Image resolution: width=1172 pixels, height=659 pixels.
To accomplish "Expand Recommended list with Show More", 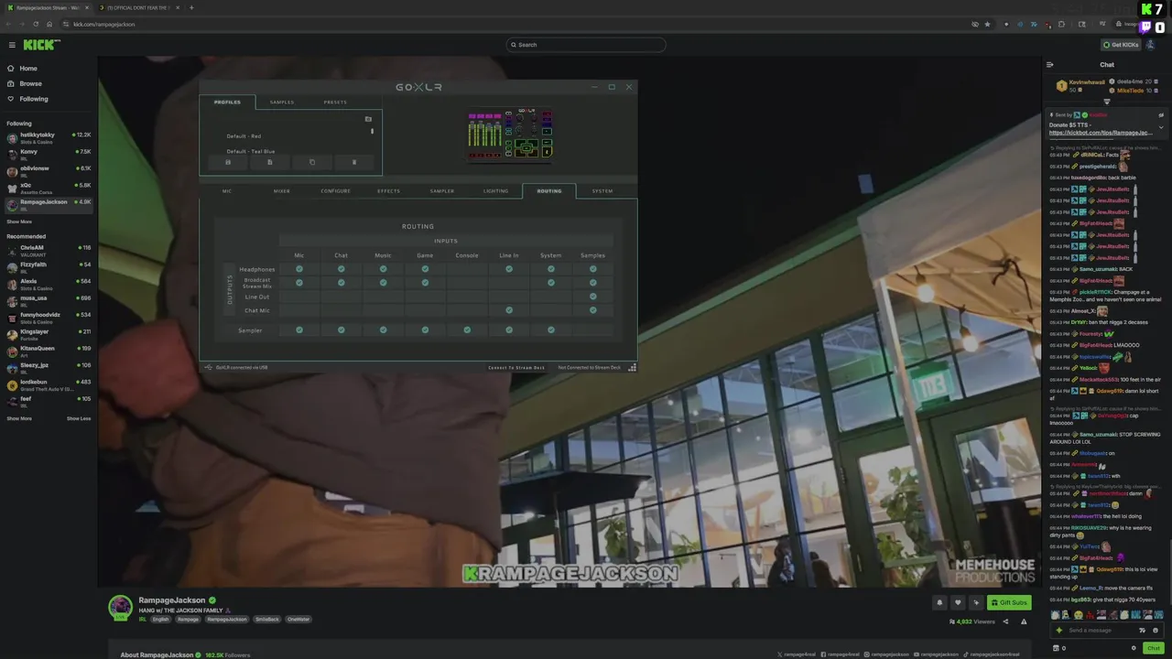I will pos(19,418).
